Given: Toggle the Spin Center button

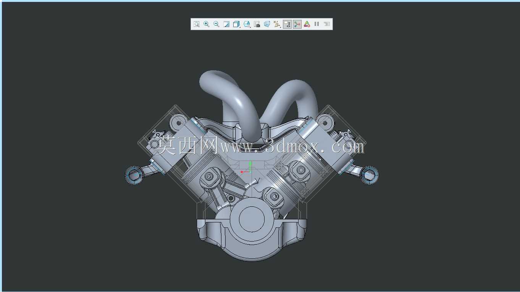Looking at the screenshot, I should pos(297,24).
